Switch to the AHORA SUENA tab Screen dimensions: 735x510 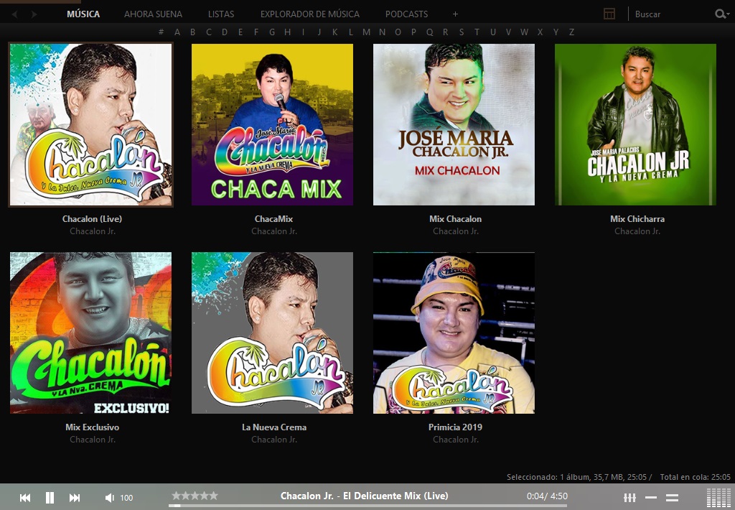click(x=153, y=14)
